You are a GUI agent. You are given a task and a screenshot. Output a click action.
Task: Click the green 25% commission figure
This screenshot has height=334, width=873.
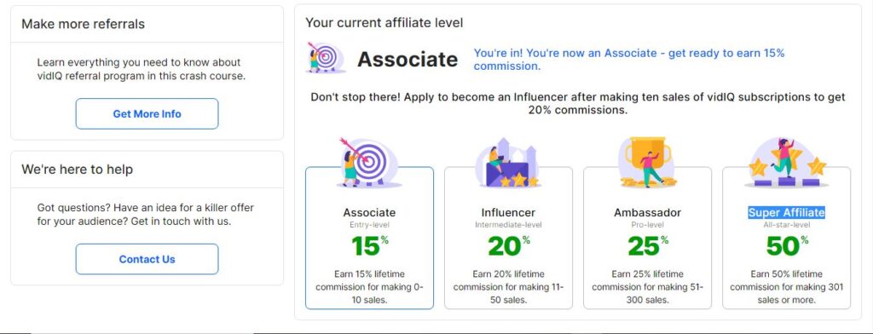pos(648,246)
